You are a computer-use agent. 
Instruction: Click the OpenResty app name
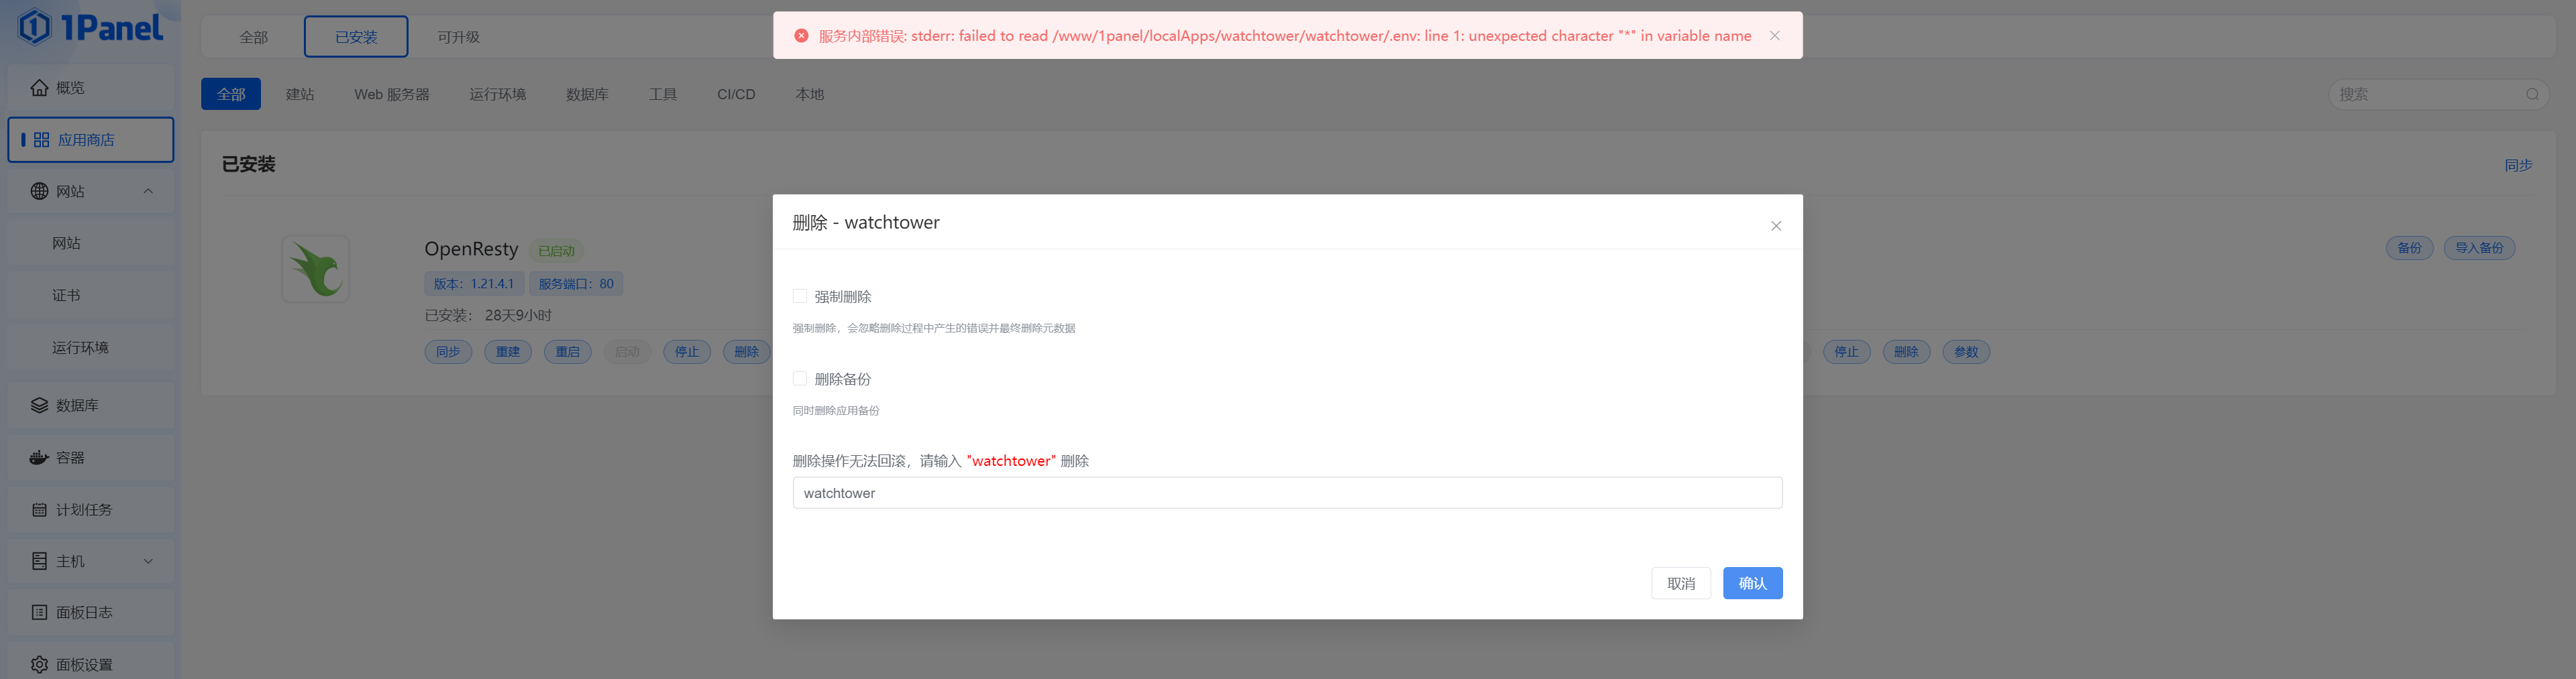(471, 249)
